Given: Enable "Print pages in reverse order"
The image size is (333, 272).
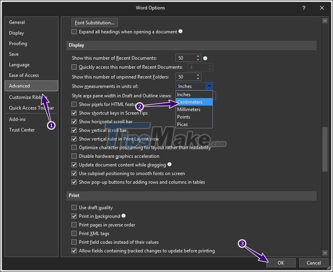Looking at the screenshot, I should point(74,225).
